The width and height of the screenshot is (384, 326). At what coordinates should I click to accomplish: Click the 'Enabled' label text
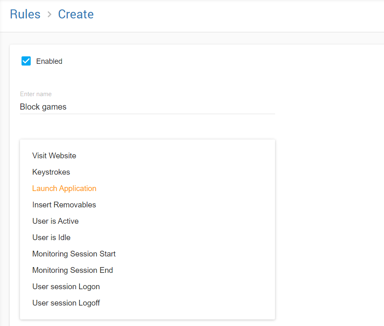[49, 61]
